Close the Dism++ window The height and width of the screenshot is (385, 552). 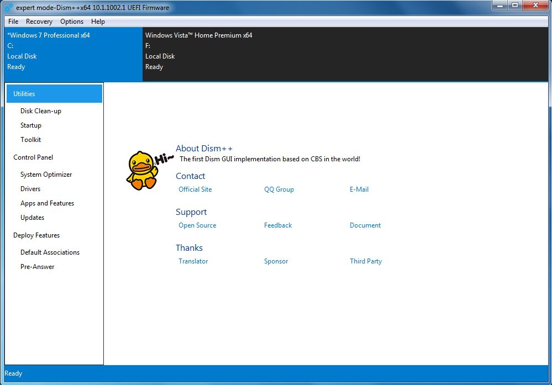pyautogui.click(x=535, y=6)
